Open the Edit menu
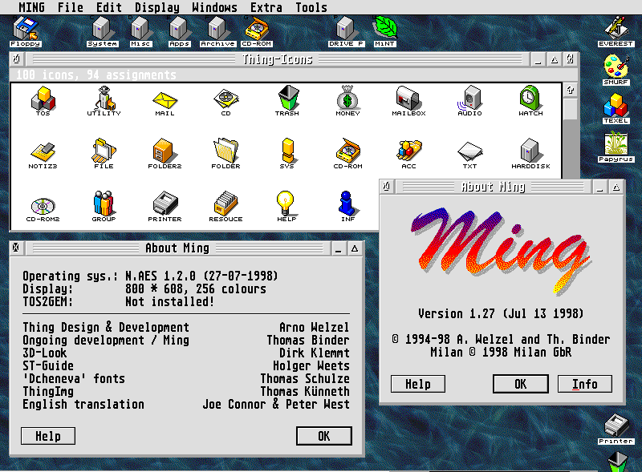 click(108, 7)
